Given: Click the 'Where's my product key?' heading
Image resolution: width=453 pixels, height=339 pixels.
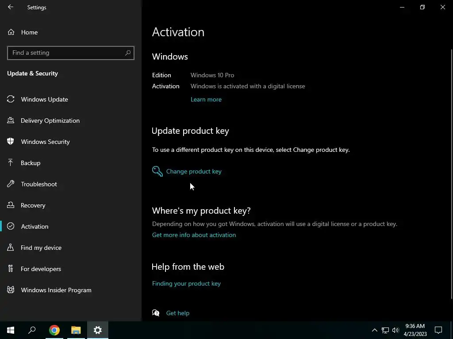Looking at the screenshot, I should pos(201,211).
